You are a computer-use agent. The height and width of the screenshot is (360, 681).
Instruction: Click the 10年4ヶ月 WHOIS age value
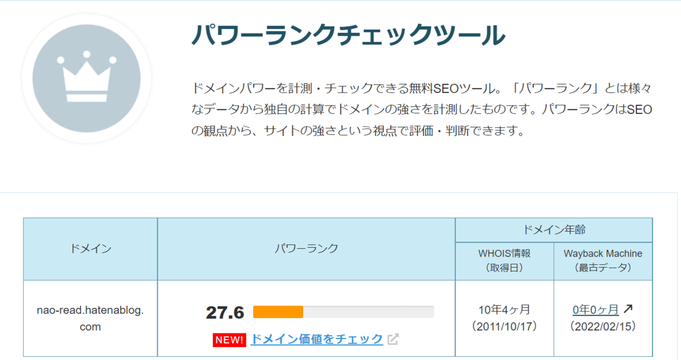coord(505,310)
